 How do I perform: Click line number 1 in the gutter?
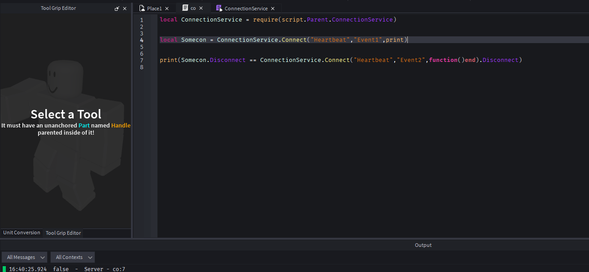142,20
